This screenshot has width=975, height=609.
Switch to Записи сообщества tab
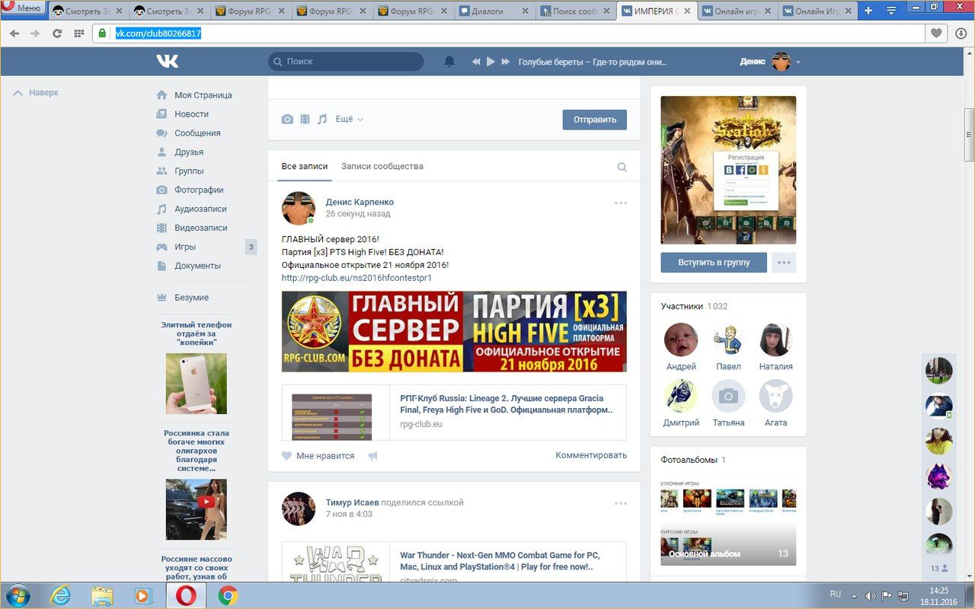point(382,167)
